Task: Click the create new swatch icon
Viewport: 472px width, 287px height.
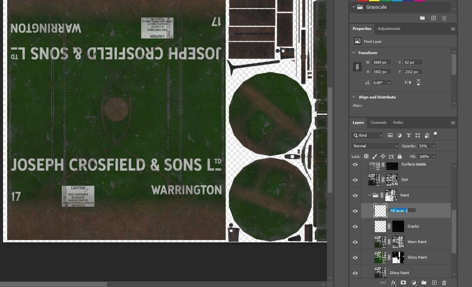Action: [x=433, y=18]
